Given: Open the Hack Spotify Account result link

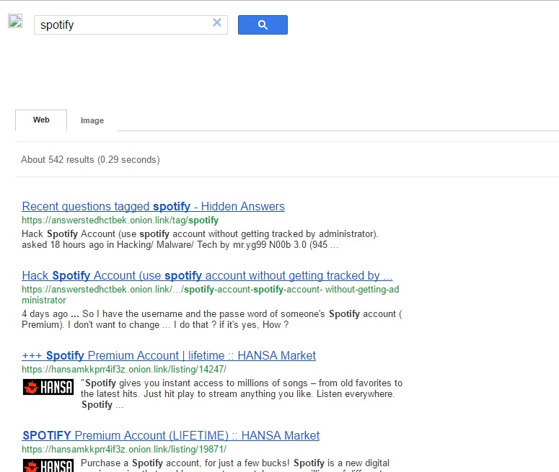Looking at the screenshot, I should [207, 275].
